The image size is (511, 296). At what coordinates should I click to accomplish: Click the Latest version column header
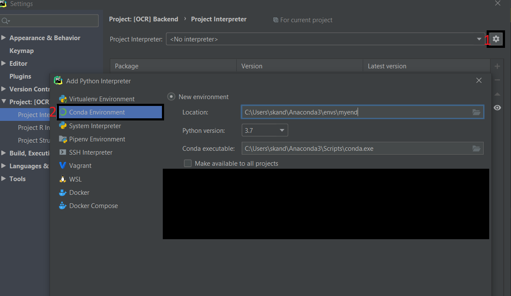[x=426, y=66]
